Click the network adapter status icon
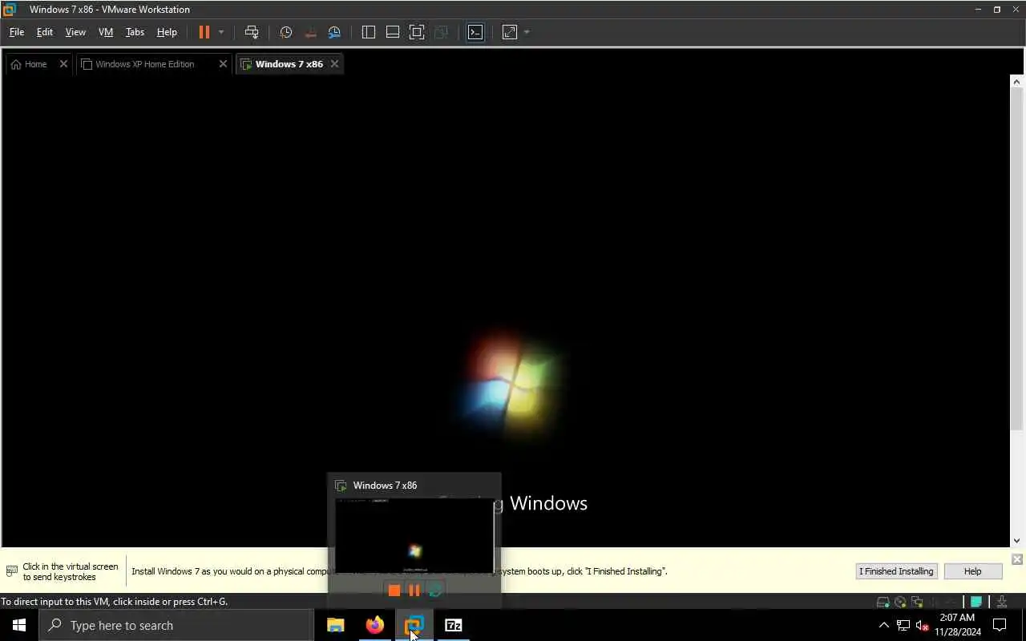Screen dimensions: 1026x641 click(917, 602)
